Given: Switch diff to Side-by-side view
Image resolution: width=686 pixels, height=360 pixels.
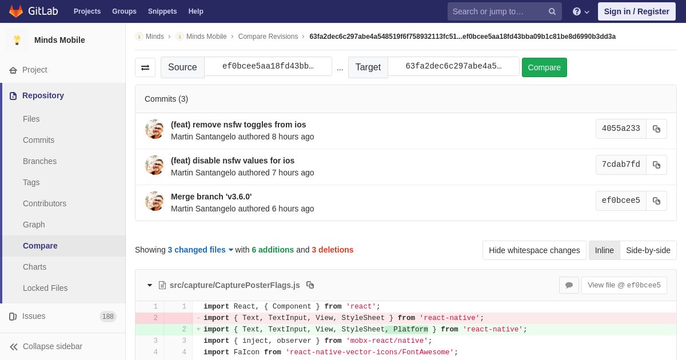Looking at the screenshot, I should coord(648,250).
